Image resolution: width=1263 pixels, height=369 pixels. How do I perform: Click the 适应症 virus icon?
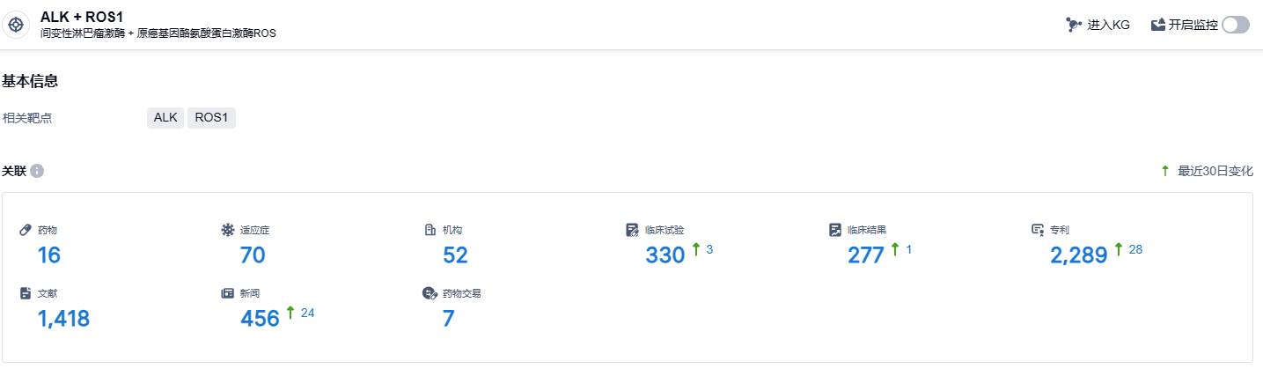[x=228, y=230]
